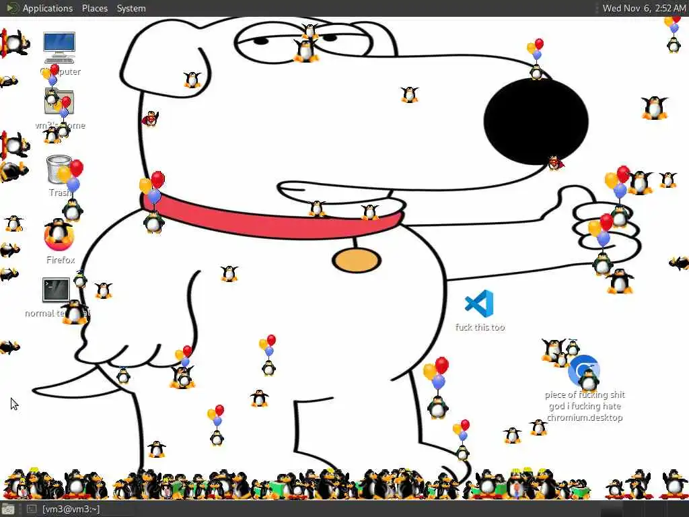This screenshot has height=517, width=689.
Task: Select the Computer desktop icon
Action: tap(59, 48)
